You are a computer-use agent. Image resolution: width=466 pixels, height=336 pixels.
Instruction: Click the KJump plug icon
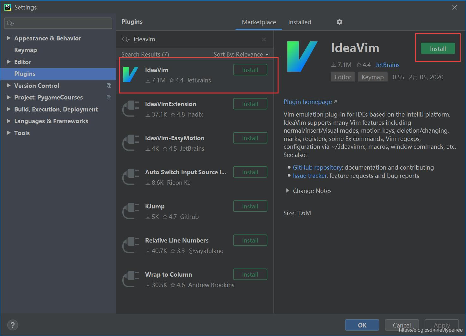coord(131,211)
